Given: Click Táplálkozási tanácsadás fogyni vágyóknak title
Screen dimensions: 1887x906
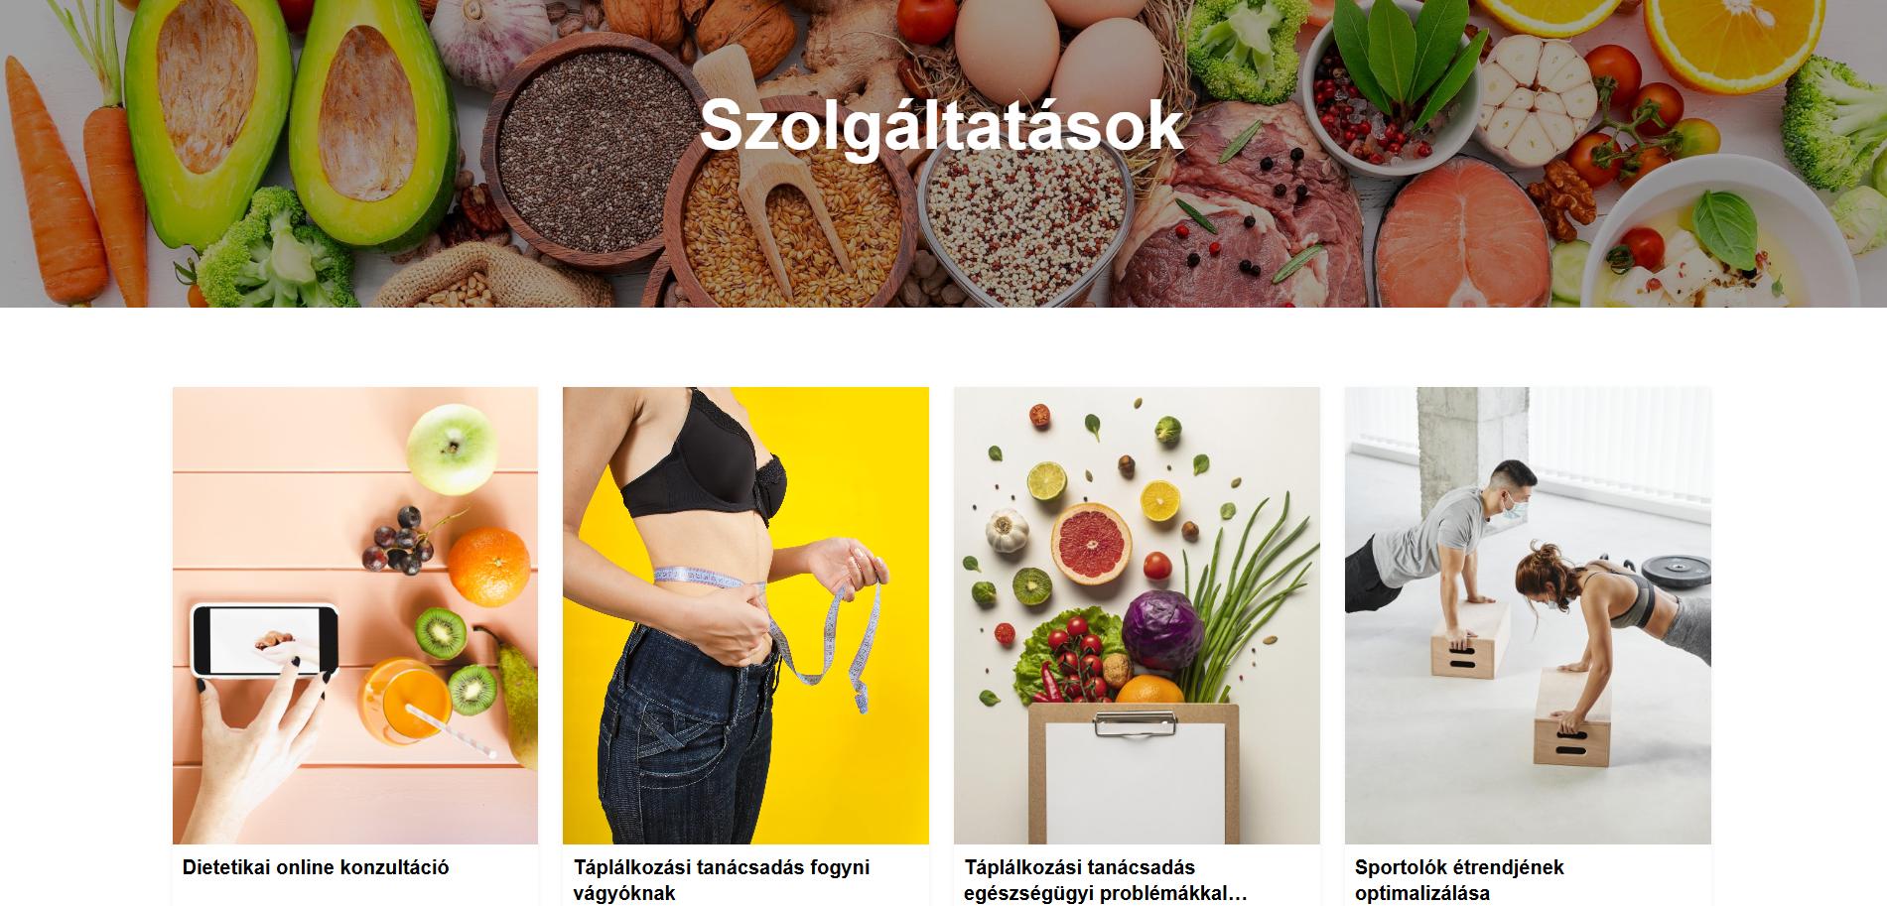Looking at the screenshot, I should pos(722,880).
